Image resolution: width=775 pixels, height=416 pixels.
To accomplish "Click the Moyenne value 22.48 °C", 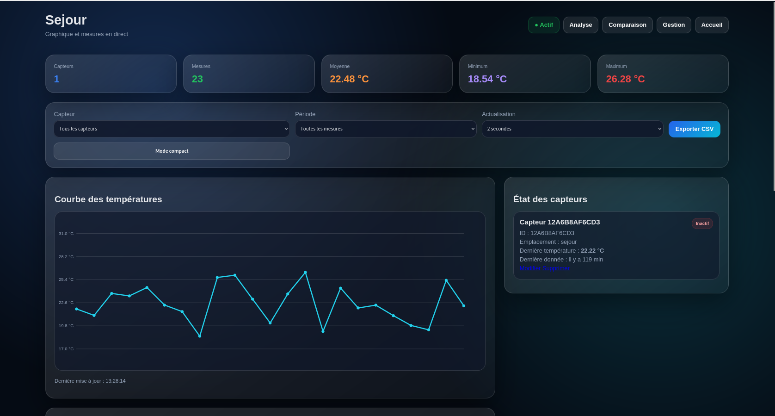I will (x=349, y=79).
